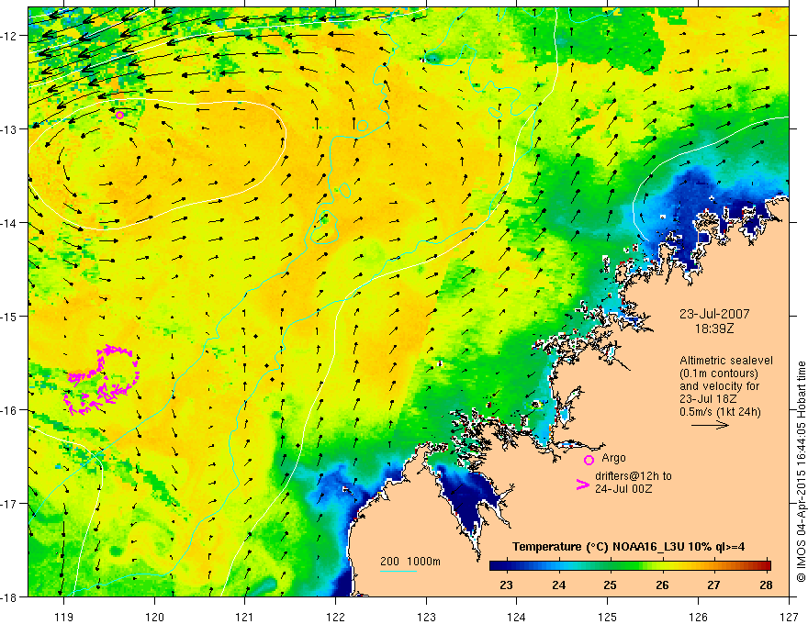Click the latitude axis label -15
This screenshot has height=624, width=808.
[x=10, y=316]
